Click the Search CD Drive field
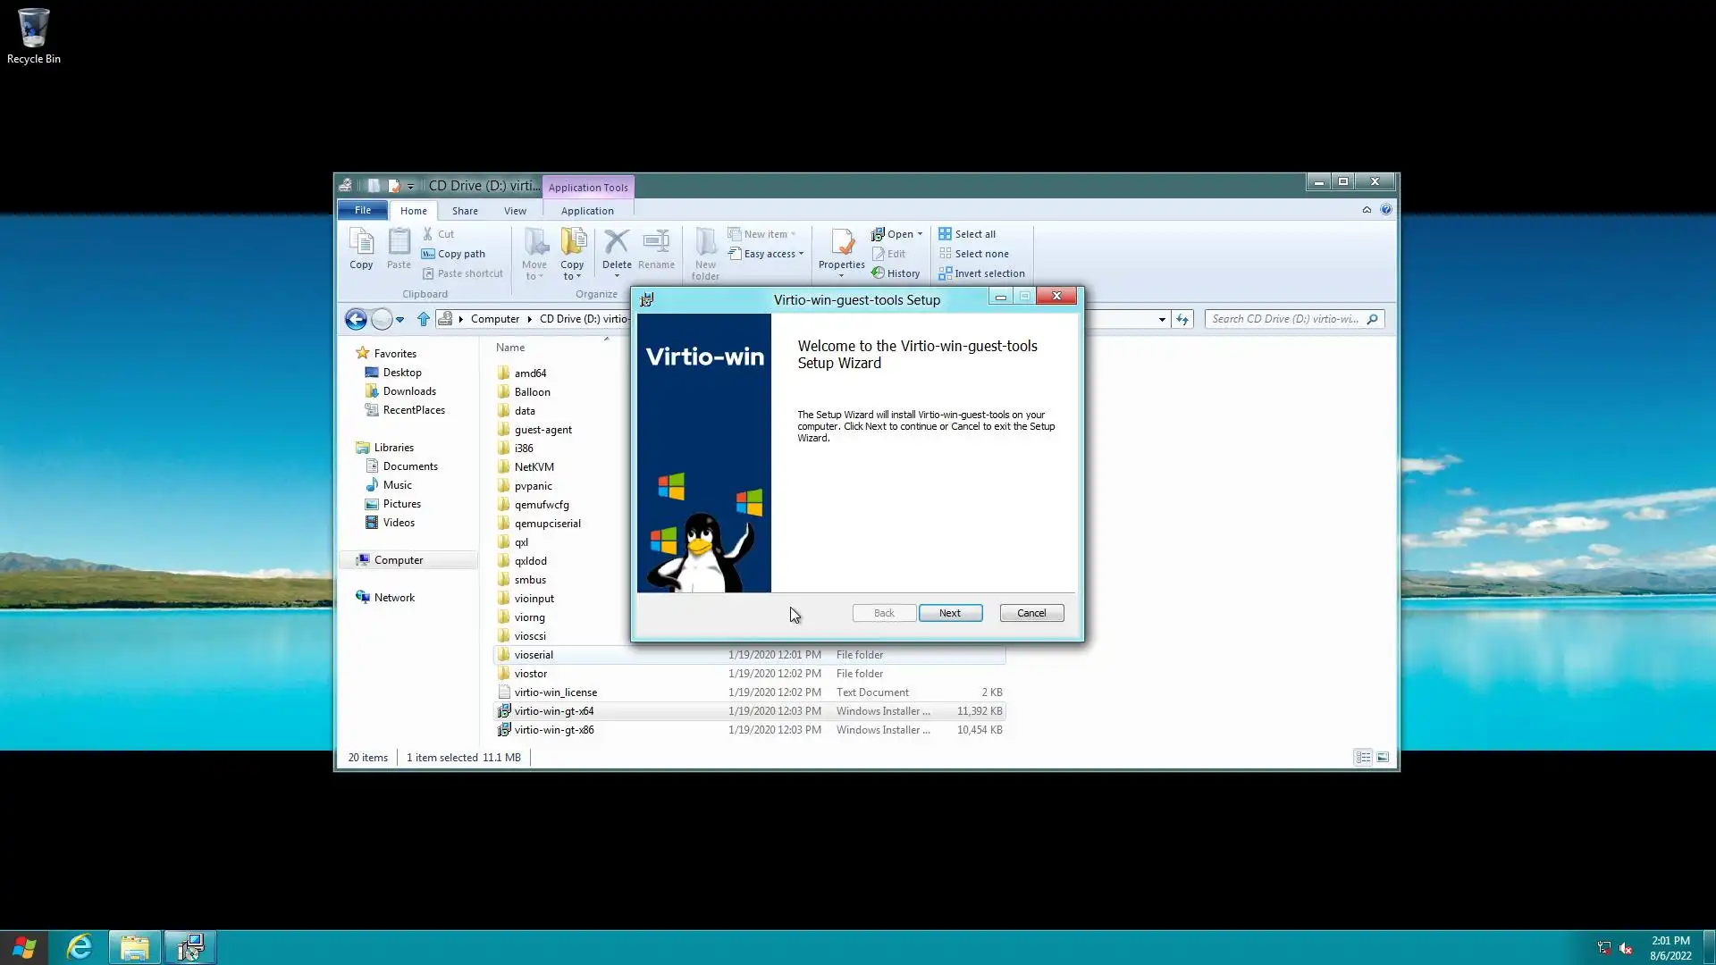The height and width of the screenshot is (965, 1716). click(1284, 319)
